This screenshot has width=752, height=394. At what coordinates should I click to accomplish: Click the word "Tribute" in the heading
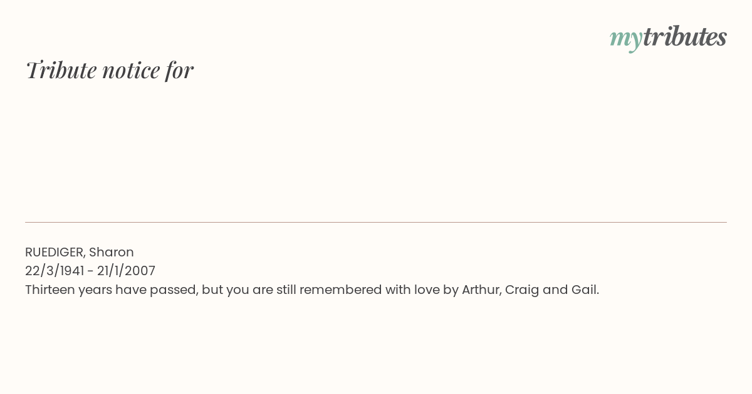click(61, 70)
